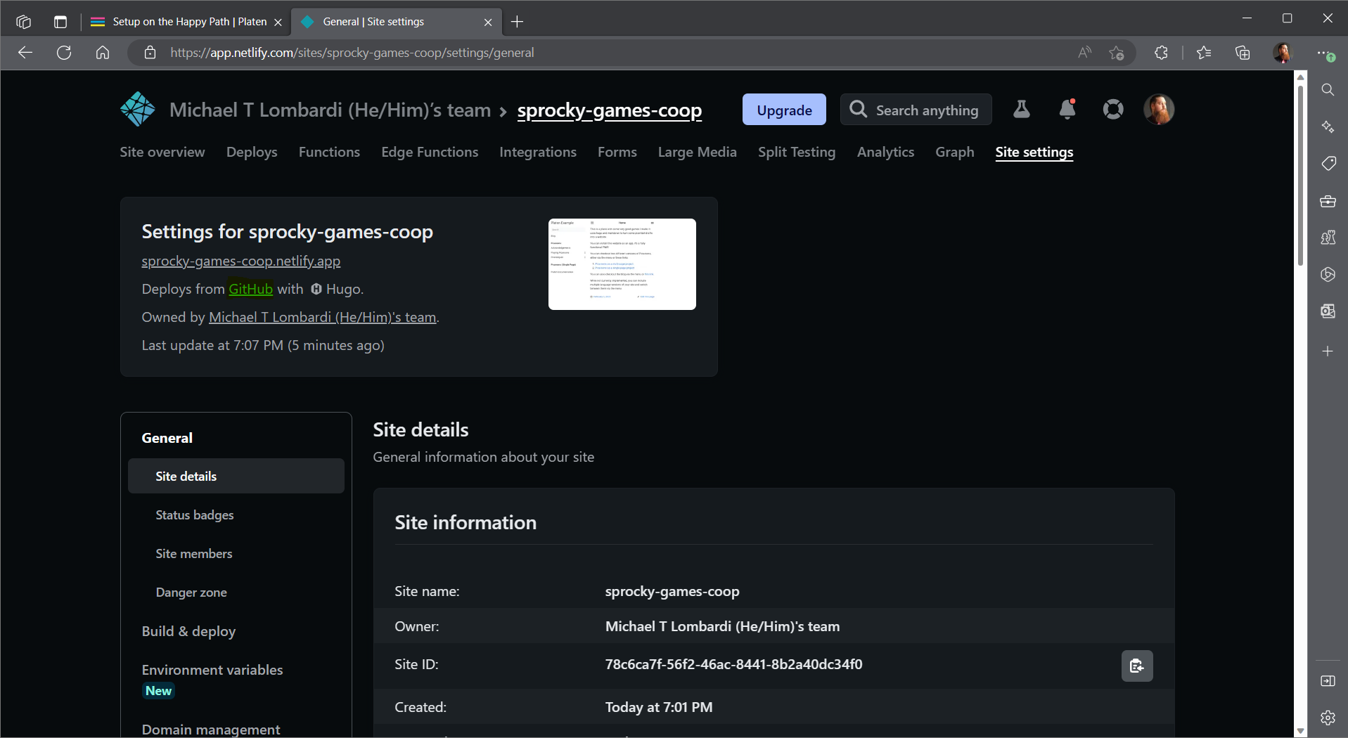Open sprocky-games-coop.netlify.app link

[240, 261]
